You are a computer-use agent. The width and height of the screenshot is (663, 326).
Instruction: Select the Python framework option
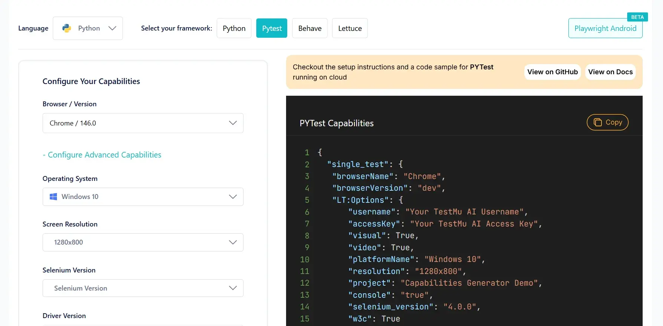pyautogui.click(x=234, y=28)
